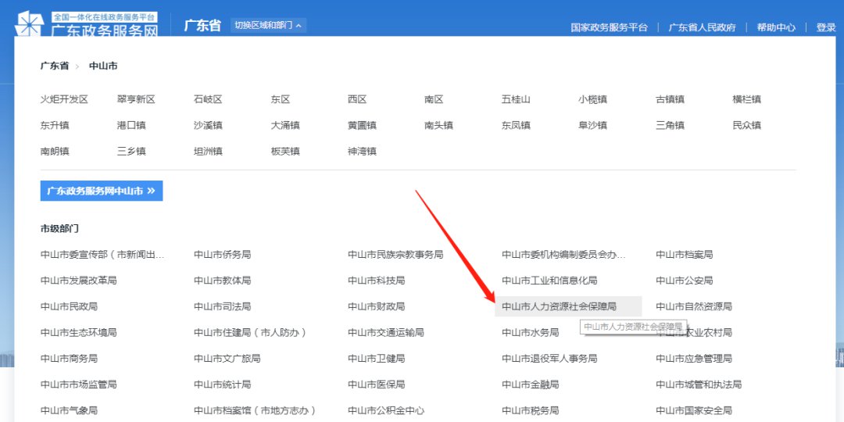This screenshot has width=844, height=422.
Task: Open 中山市人力资源社会保障局 department
Action: pos(559,306)
